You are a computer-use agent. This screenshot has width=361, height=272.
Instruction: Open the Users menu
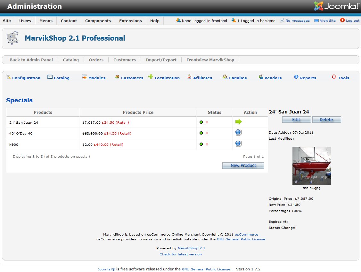click(25, 21)
